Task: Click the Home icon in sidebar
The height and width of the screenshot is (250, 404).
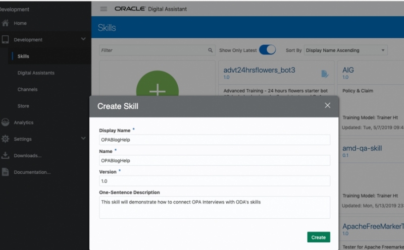Action: pos(5,23)
